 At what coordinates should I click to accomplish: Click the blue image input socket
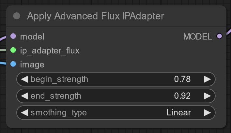(13, 64)
